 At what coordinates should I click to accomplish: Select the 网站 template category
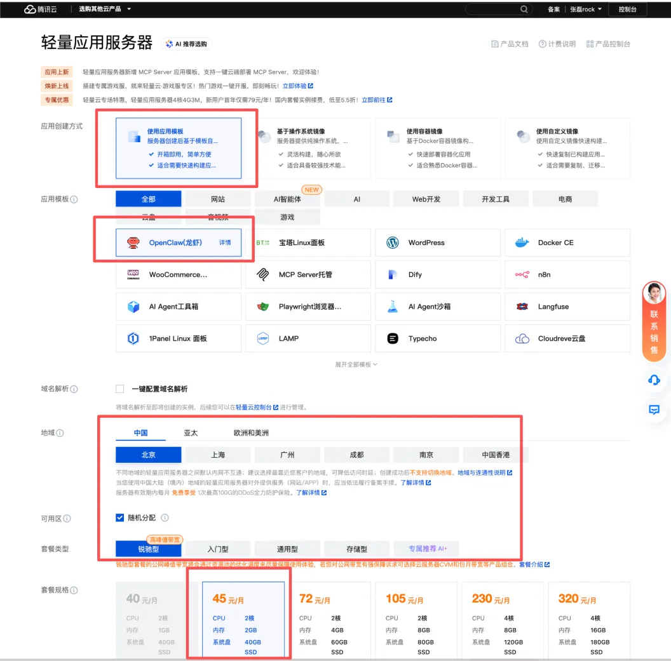(x=218, y=199)
